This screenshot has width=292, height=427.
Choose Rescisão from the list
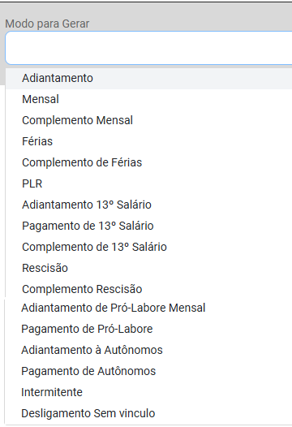click(149, 268)
